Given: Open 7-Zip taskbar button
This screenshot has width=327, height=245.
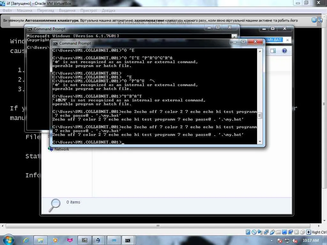Looking at the screenshot, I should pyautogui.click(x=84, y=240).
